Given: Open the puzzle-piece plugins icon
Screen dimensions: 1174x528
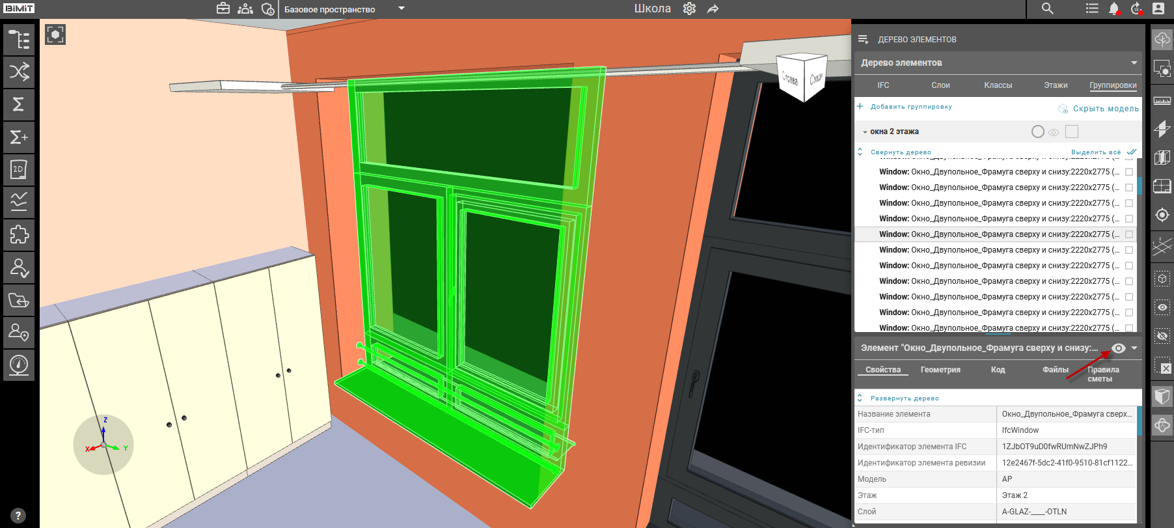Looking at the screenshot, I should coord(19,234).
